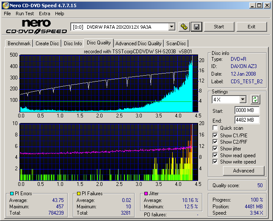Click the Jitter magenta color swatch

[146, 194]
